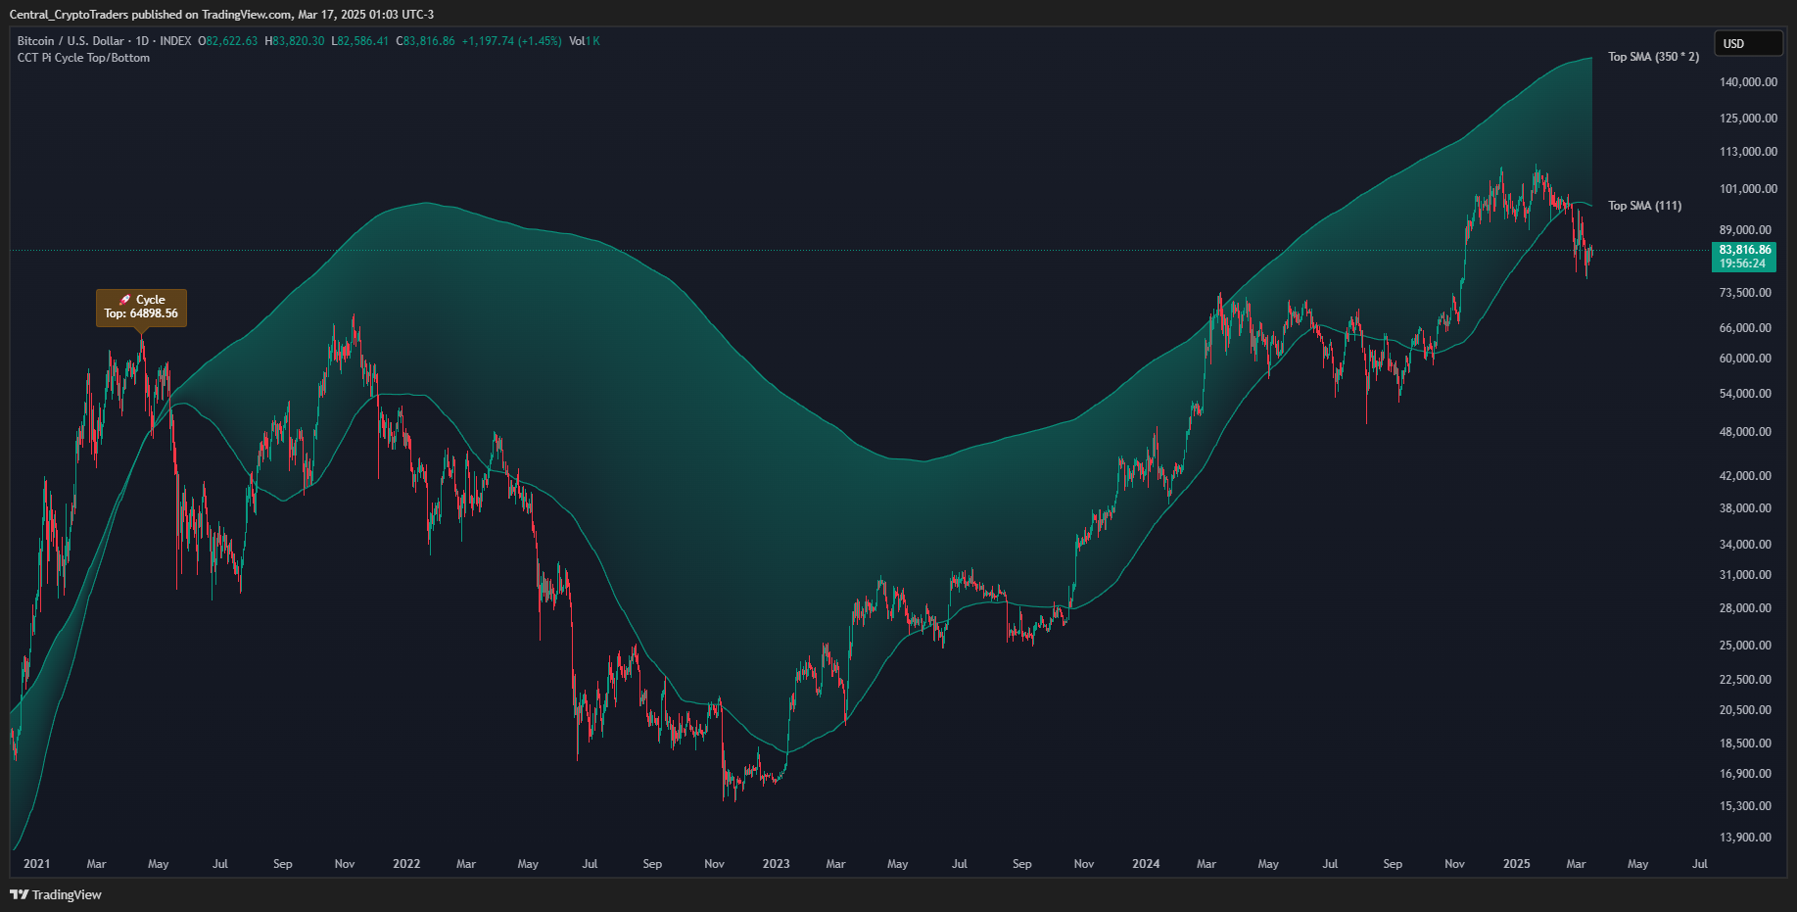Screen dimensions: 1797x912
Task: Click the 13,900.00 price axis label
Action: [1745, 838]
